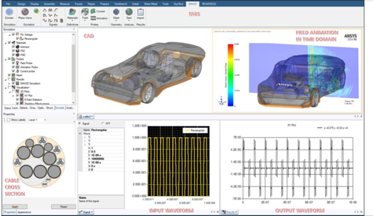
Task: Check the 2D Plots checkbox
Action: (13, 91)
